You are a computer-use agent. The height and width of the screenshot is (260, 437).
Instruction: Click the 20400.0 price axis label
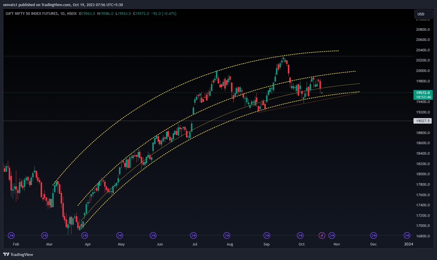423,50
